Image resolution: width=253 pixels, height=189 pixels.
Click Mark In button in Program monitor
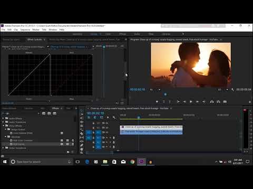(164, 102)
